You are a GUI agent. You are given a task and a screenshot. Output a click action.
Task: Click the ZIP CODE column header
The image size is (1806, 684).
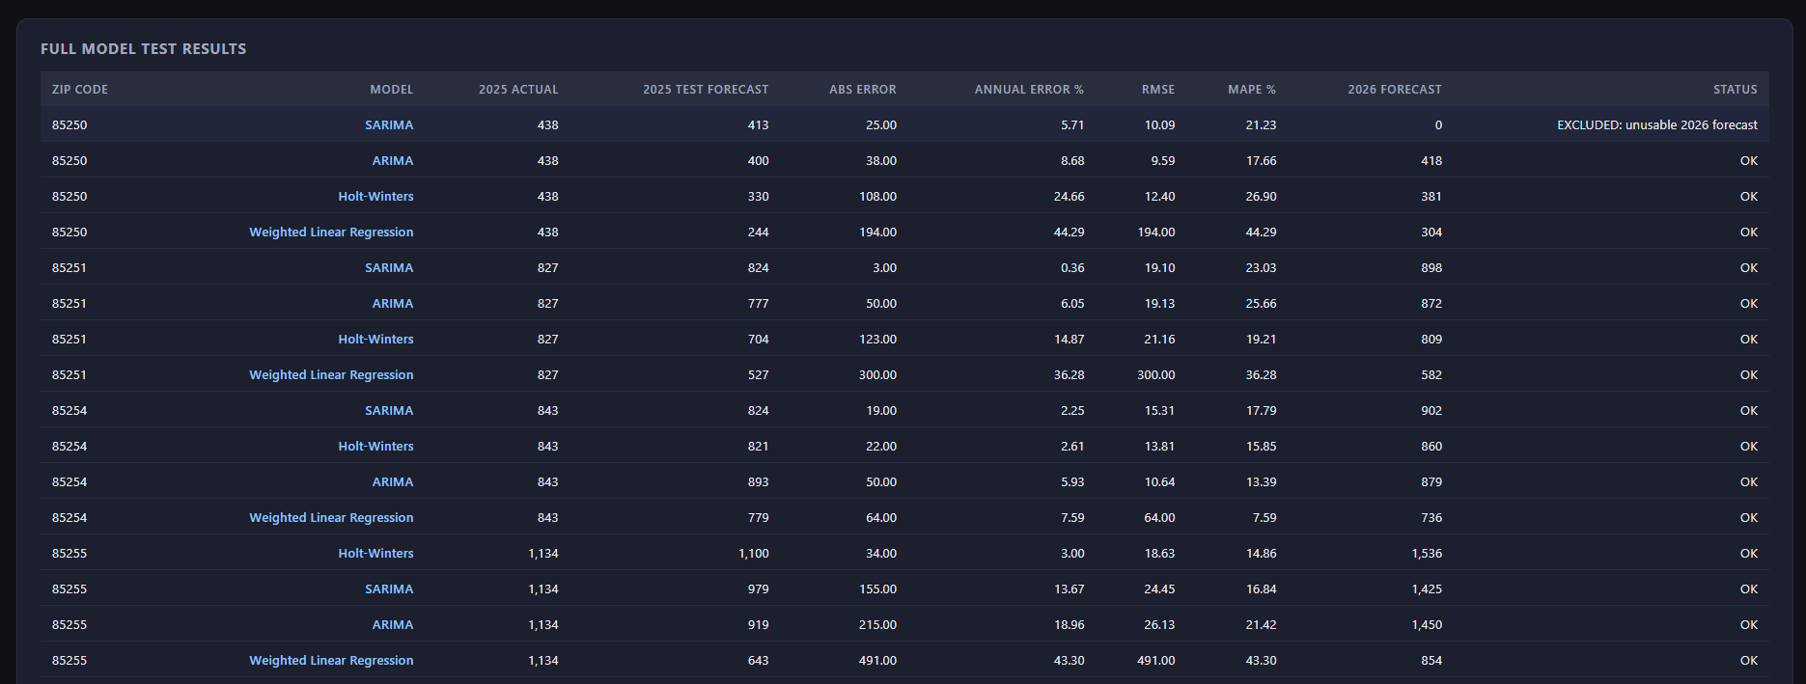click(80, 90)
